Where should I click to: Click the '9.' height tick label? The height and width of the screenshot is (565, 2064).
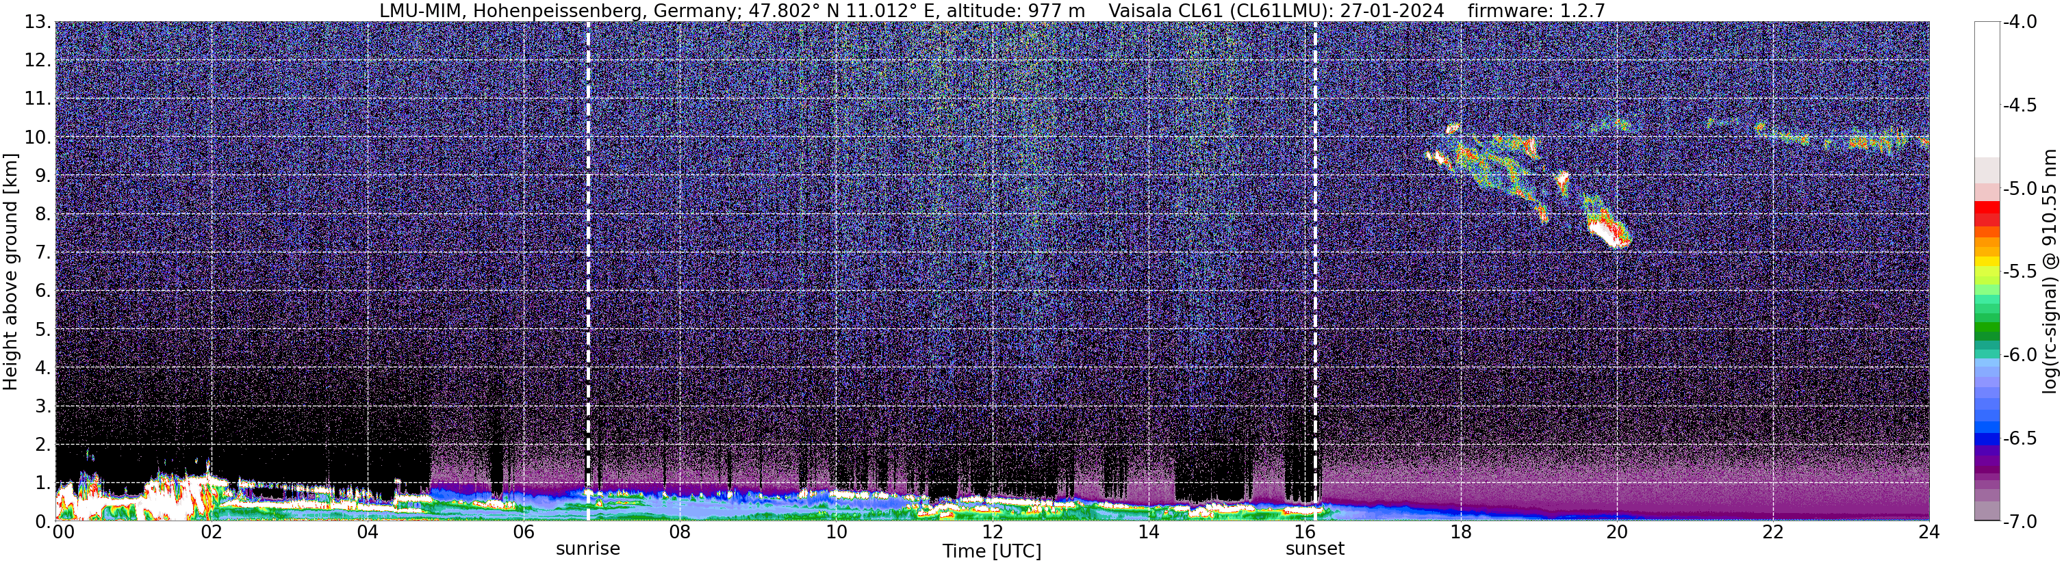(42, 176)
